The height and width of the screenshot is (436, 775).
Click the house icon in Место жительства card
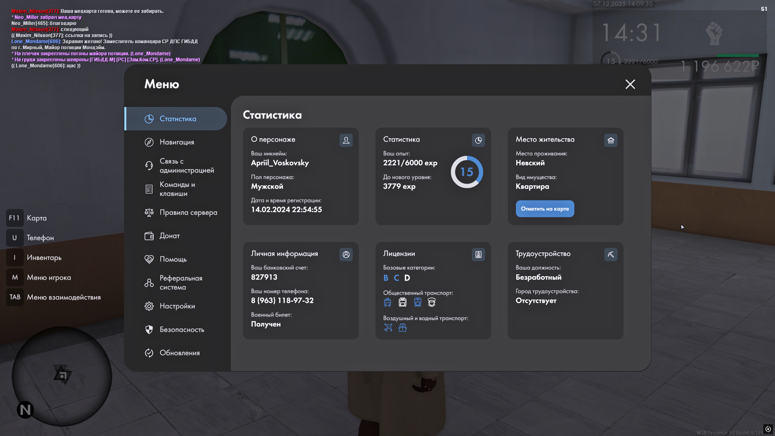[x=611, y=140]
